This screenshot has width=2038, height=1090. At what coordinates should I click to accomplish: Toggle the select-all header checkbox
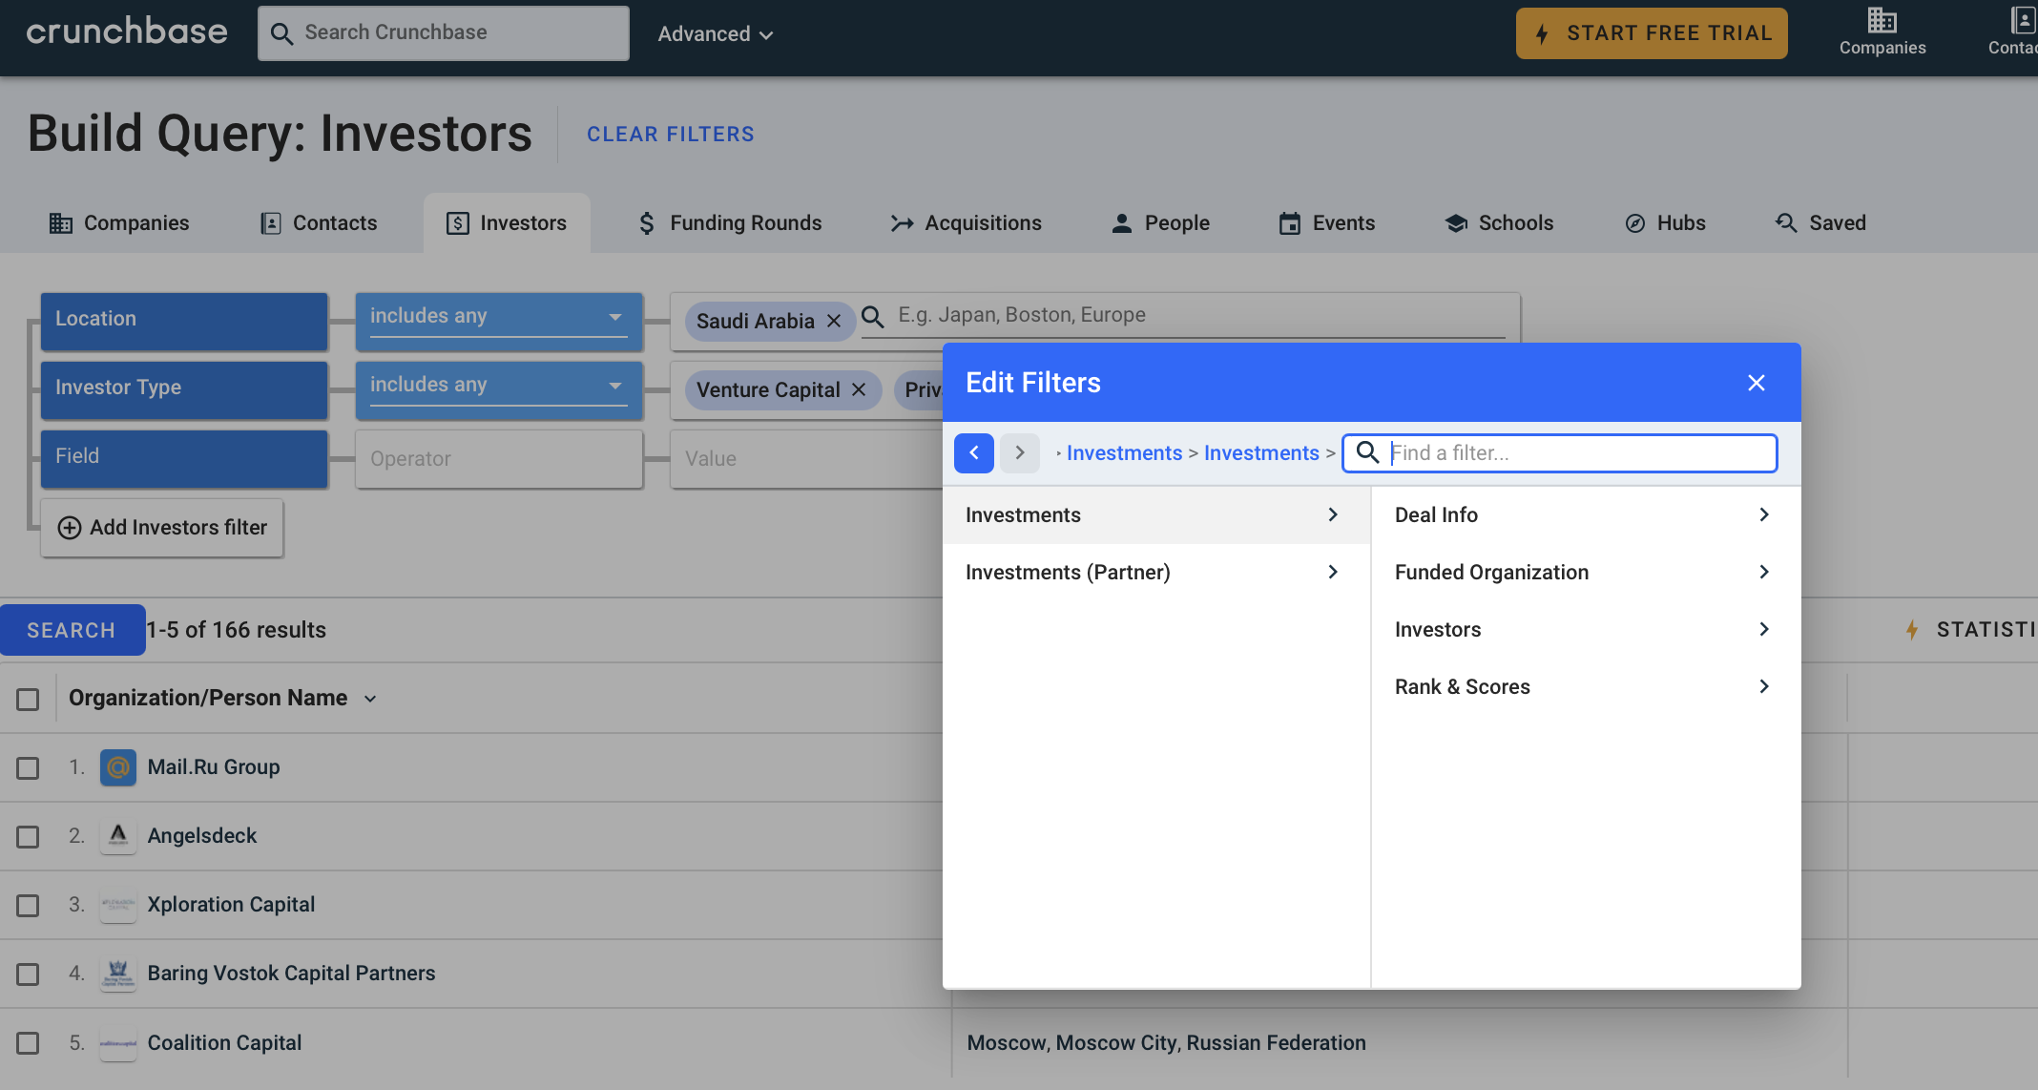coord(29,699)
